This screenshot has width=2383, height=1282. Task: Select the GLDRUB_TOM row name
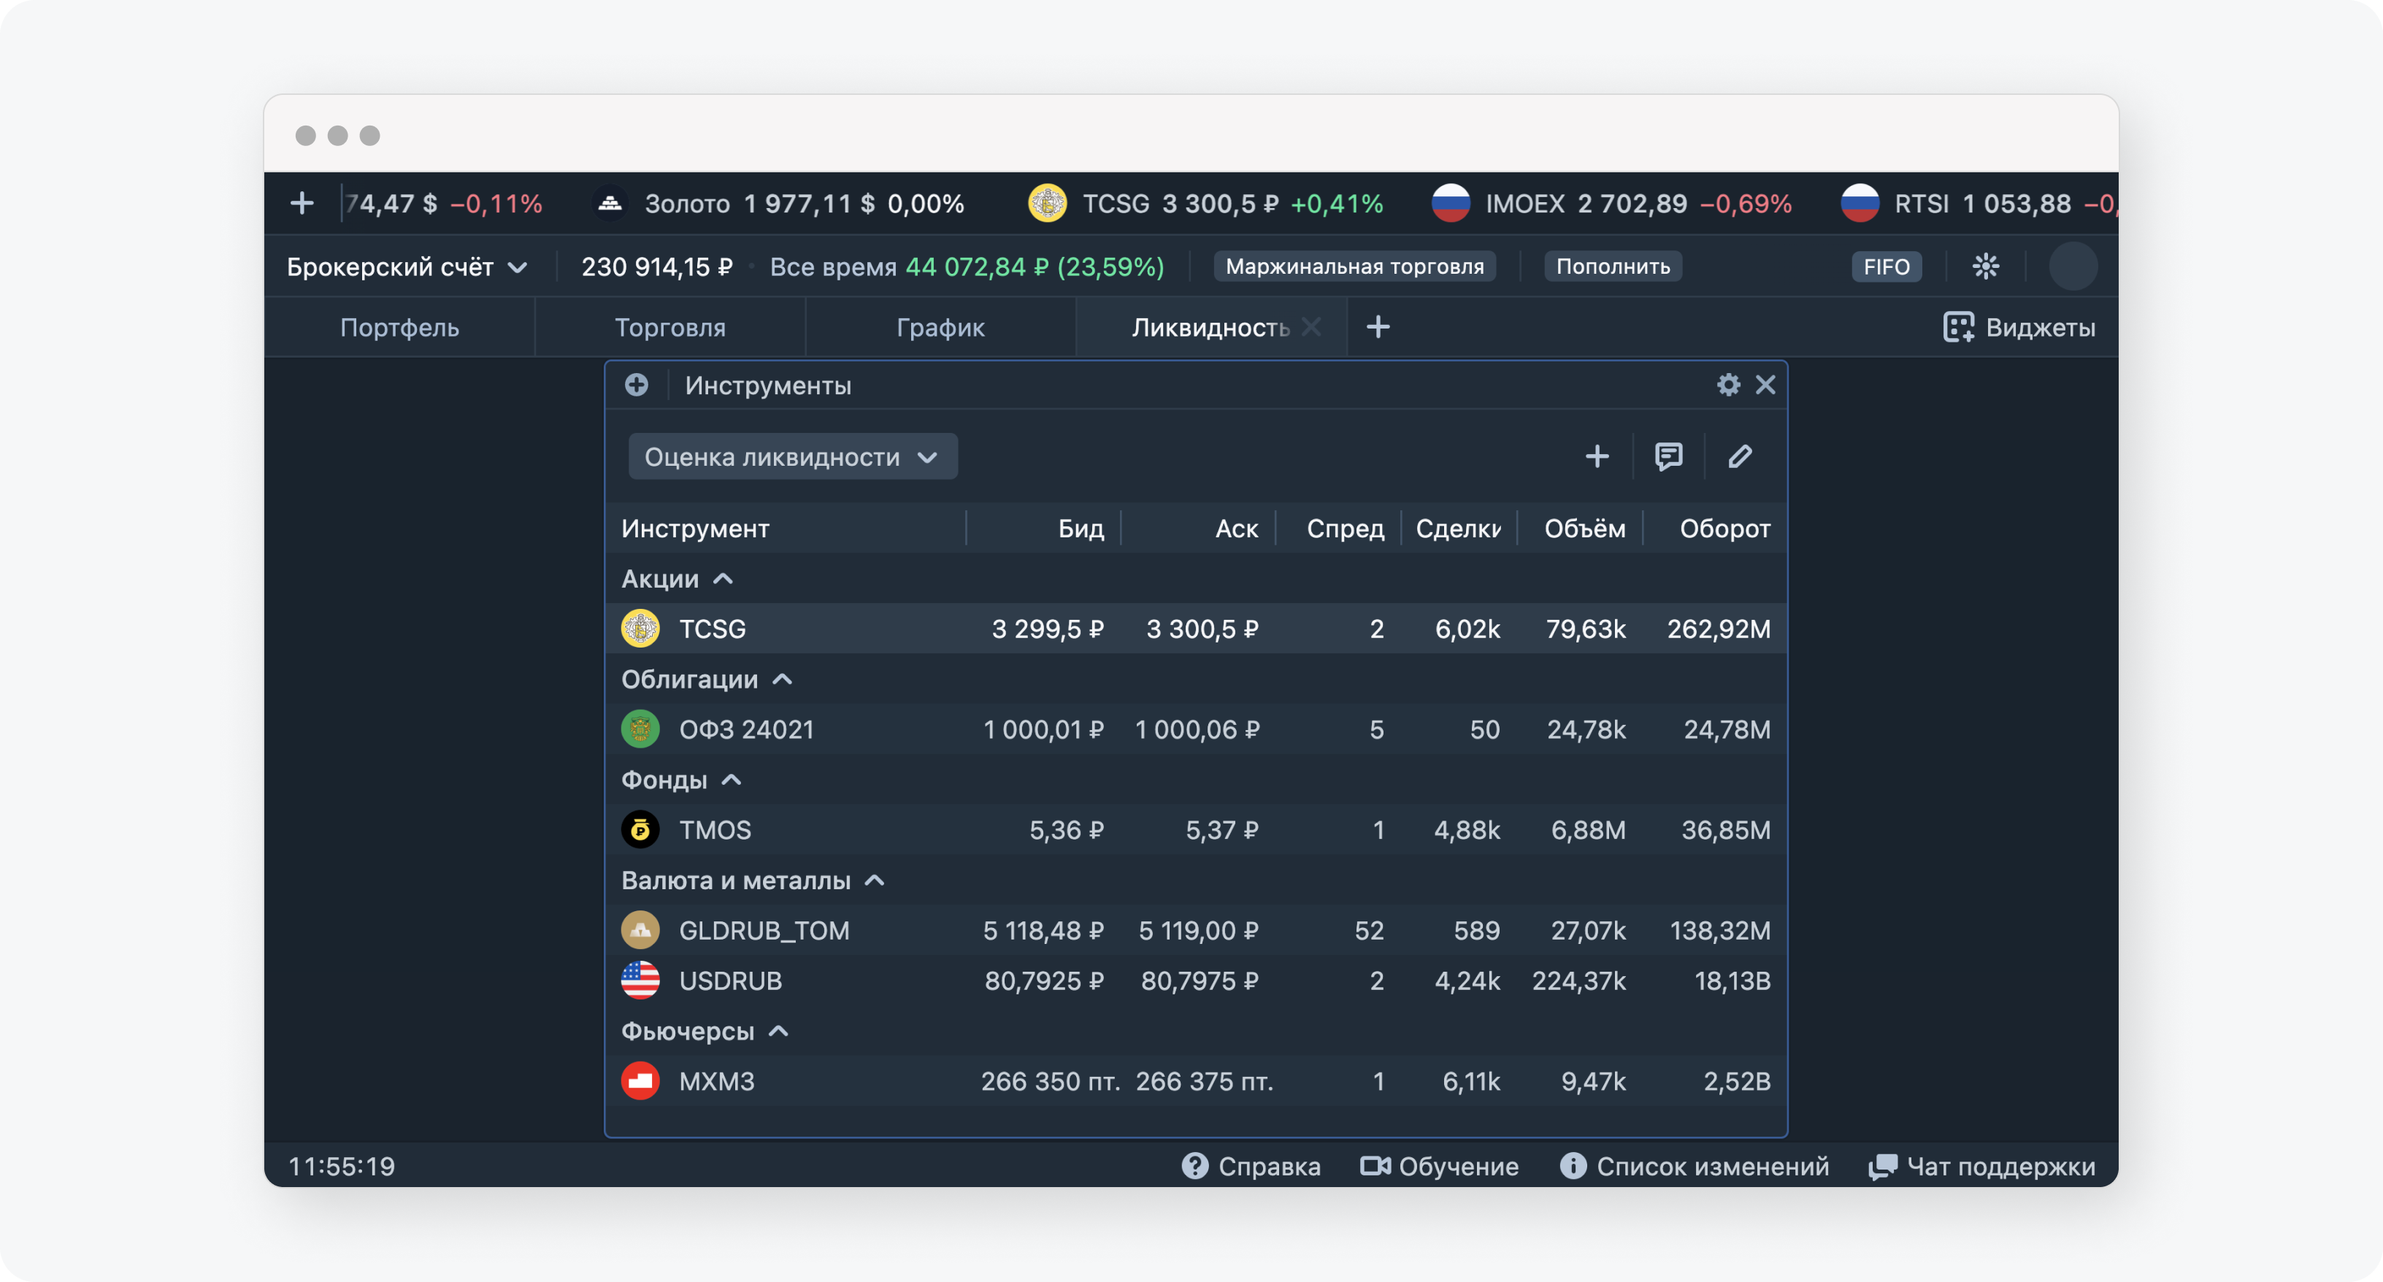pyautogui.click(x=764, y=931)
